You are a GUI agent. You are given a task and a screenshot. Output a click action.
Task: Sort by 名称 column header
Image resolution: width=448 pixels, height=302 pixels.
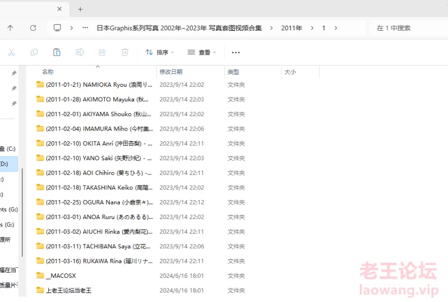point(48,72)
